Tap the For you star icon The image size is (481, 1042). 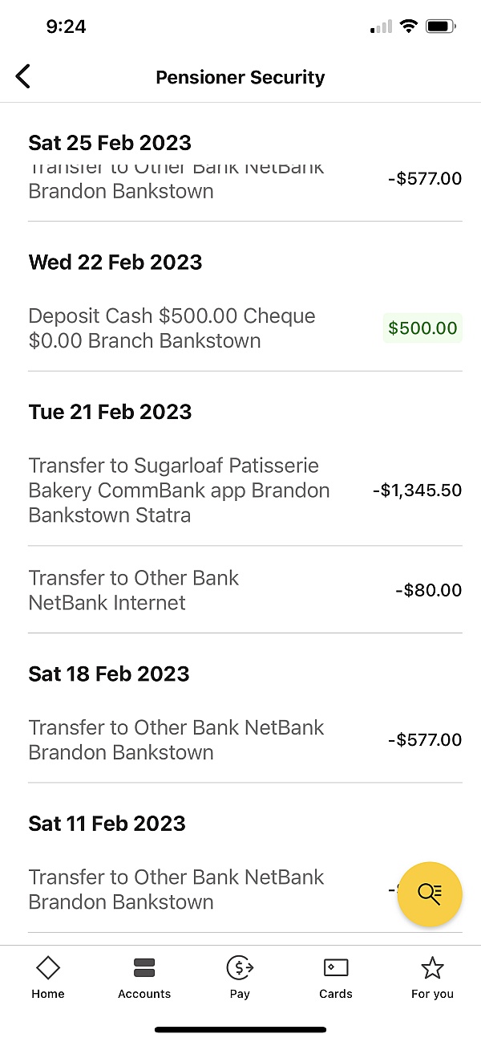tap(432, 968)
